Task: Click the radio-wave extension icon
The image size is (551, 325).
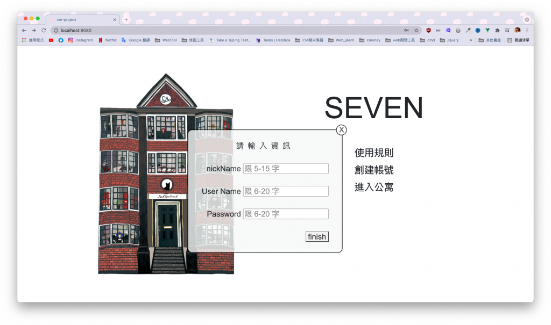Action: [x=438, y=31]
